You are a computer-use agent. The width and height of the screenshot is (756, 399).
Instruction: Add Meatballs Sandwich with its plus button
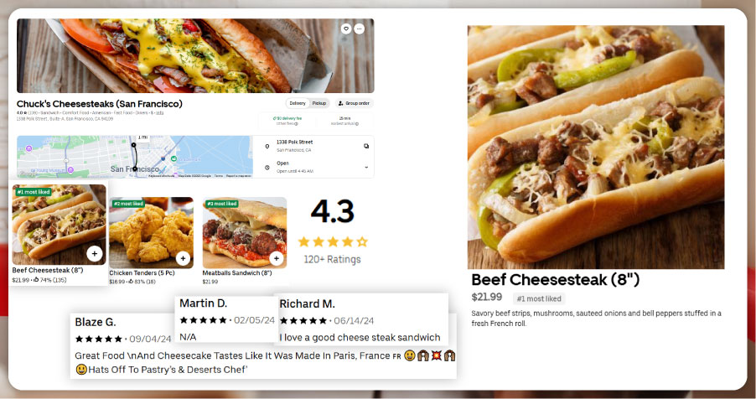pos(277,259)
